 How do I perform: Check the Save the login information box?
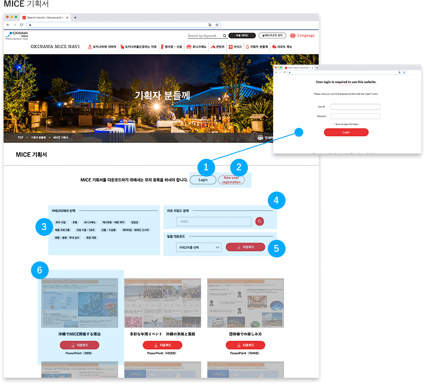333,124
